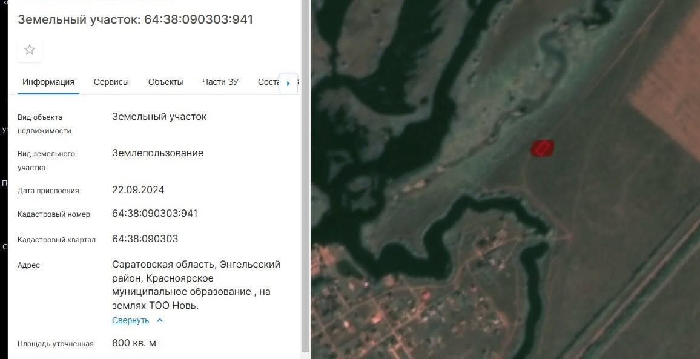Viewport: 700px width, 359px height.
Task: Click the cadastral quarter value 64:38:090303
Action: tap(145, 239)
